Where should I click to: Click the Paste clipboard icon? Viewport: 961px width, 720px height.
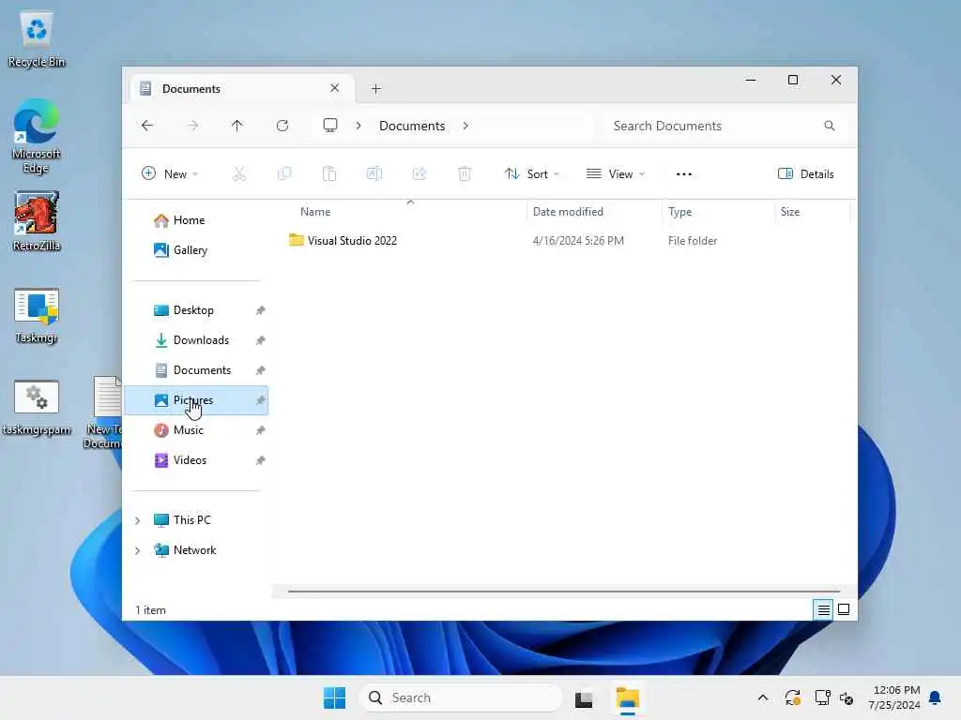pyautogui.click(x=329, y=173)
